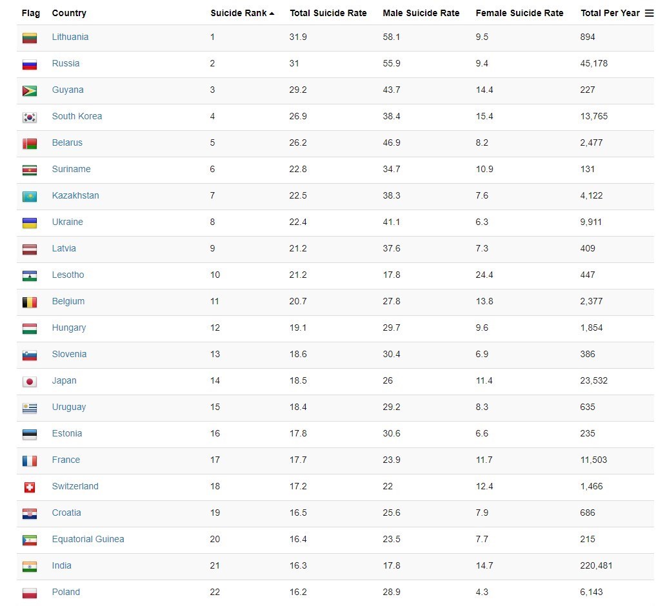
Task: Open the Equatorial Guinea country link
Action: pyautogui.click(x=88, y=539)
